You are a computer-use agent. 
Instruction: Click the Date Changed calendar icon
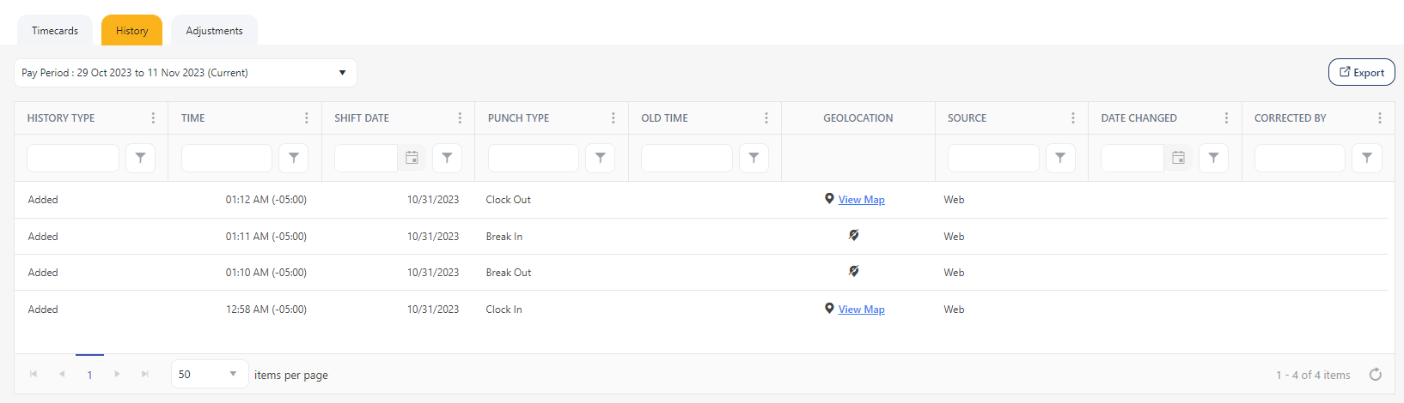coord(1178,158)
